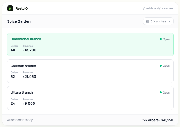Click Dhanmondi revenue amount 18,200
Image resolution: width=180 pixels, height=127 pixels.
(x=30, y=50)
